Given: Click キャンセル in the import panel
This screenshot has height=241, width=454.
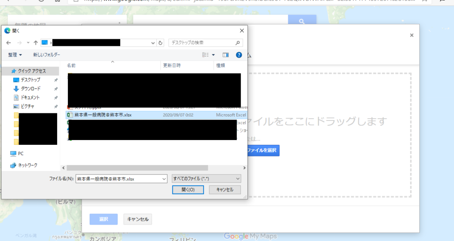Looking at the screenshot, I should tap(138, 219).
